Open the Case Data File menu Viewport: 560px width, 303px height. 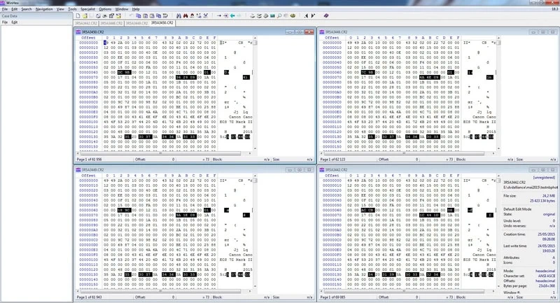point(4,22)
